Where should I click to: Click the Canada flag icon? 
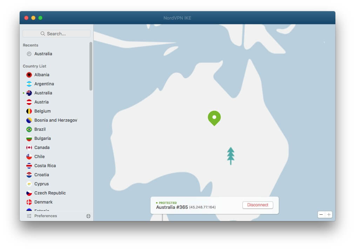click(x=29, y=148)
